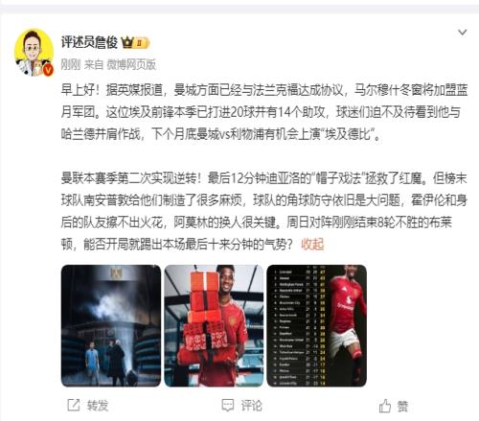Open the username 评述员詹俊 profile
The height and width of the screenshot is (421, 479).
89,42
